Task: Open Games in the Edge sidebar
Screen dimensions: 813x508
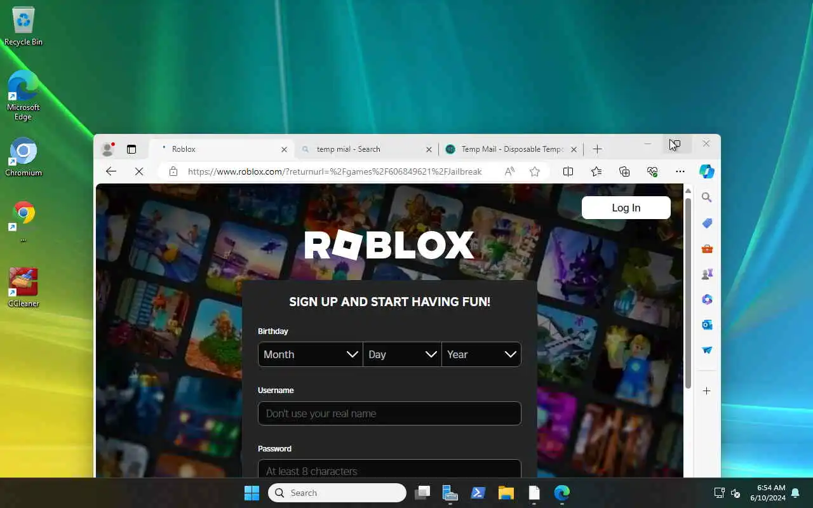Action: 707,274
